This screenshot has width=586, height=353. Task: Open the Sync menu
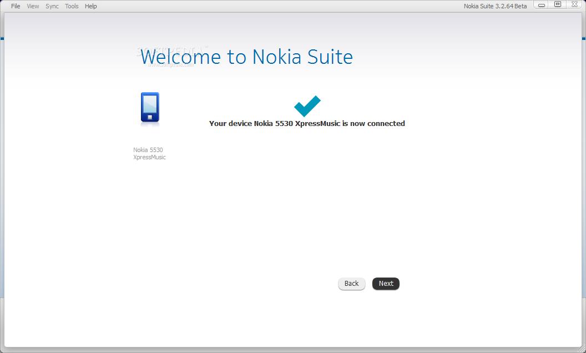point(52,6)
